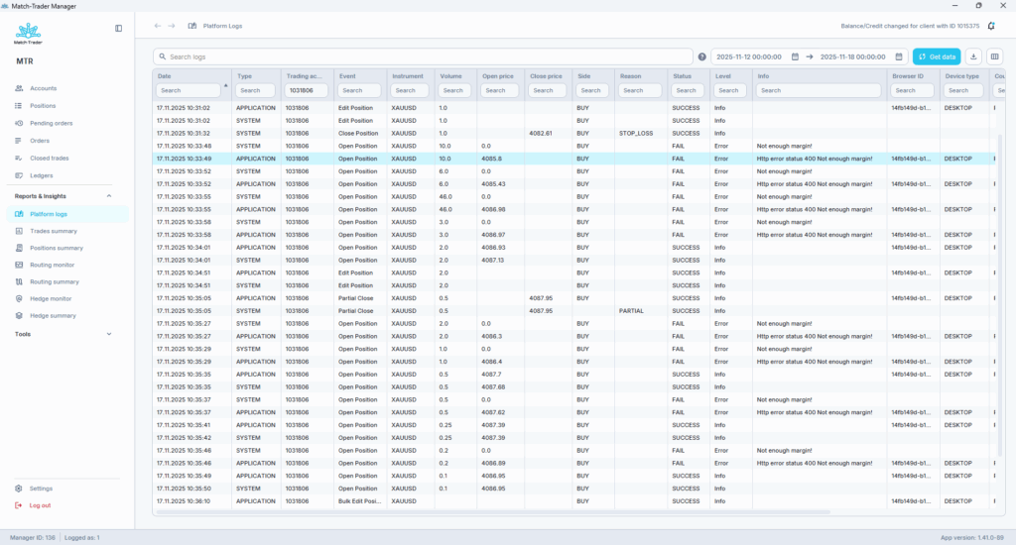
Task: Sort by Date column arrow
Action: pos(226,86)
